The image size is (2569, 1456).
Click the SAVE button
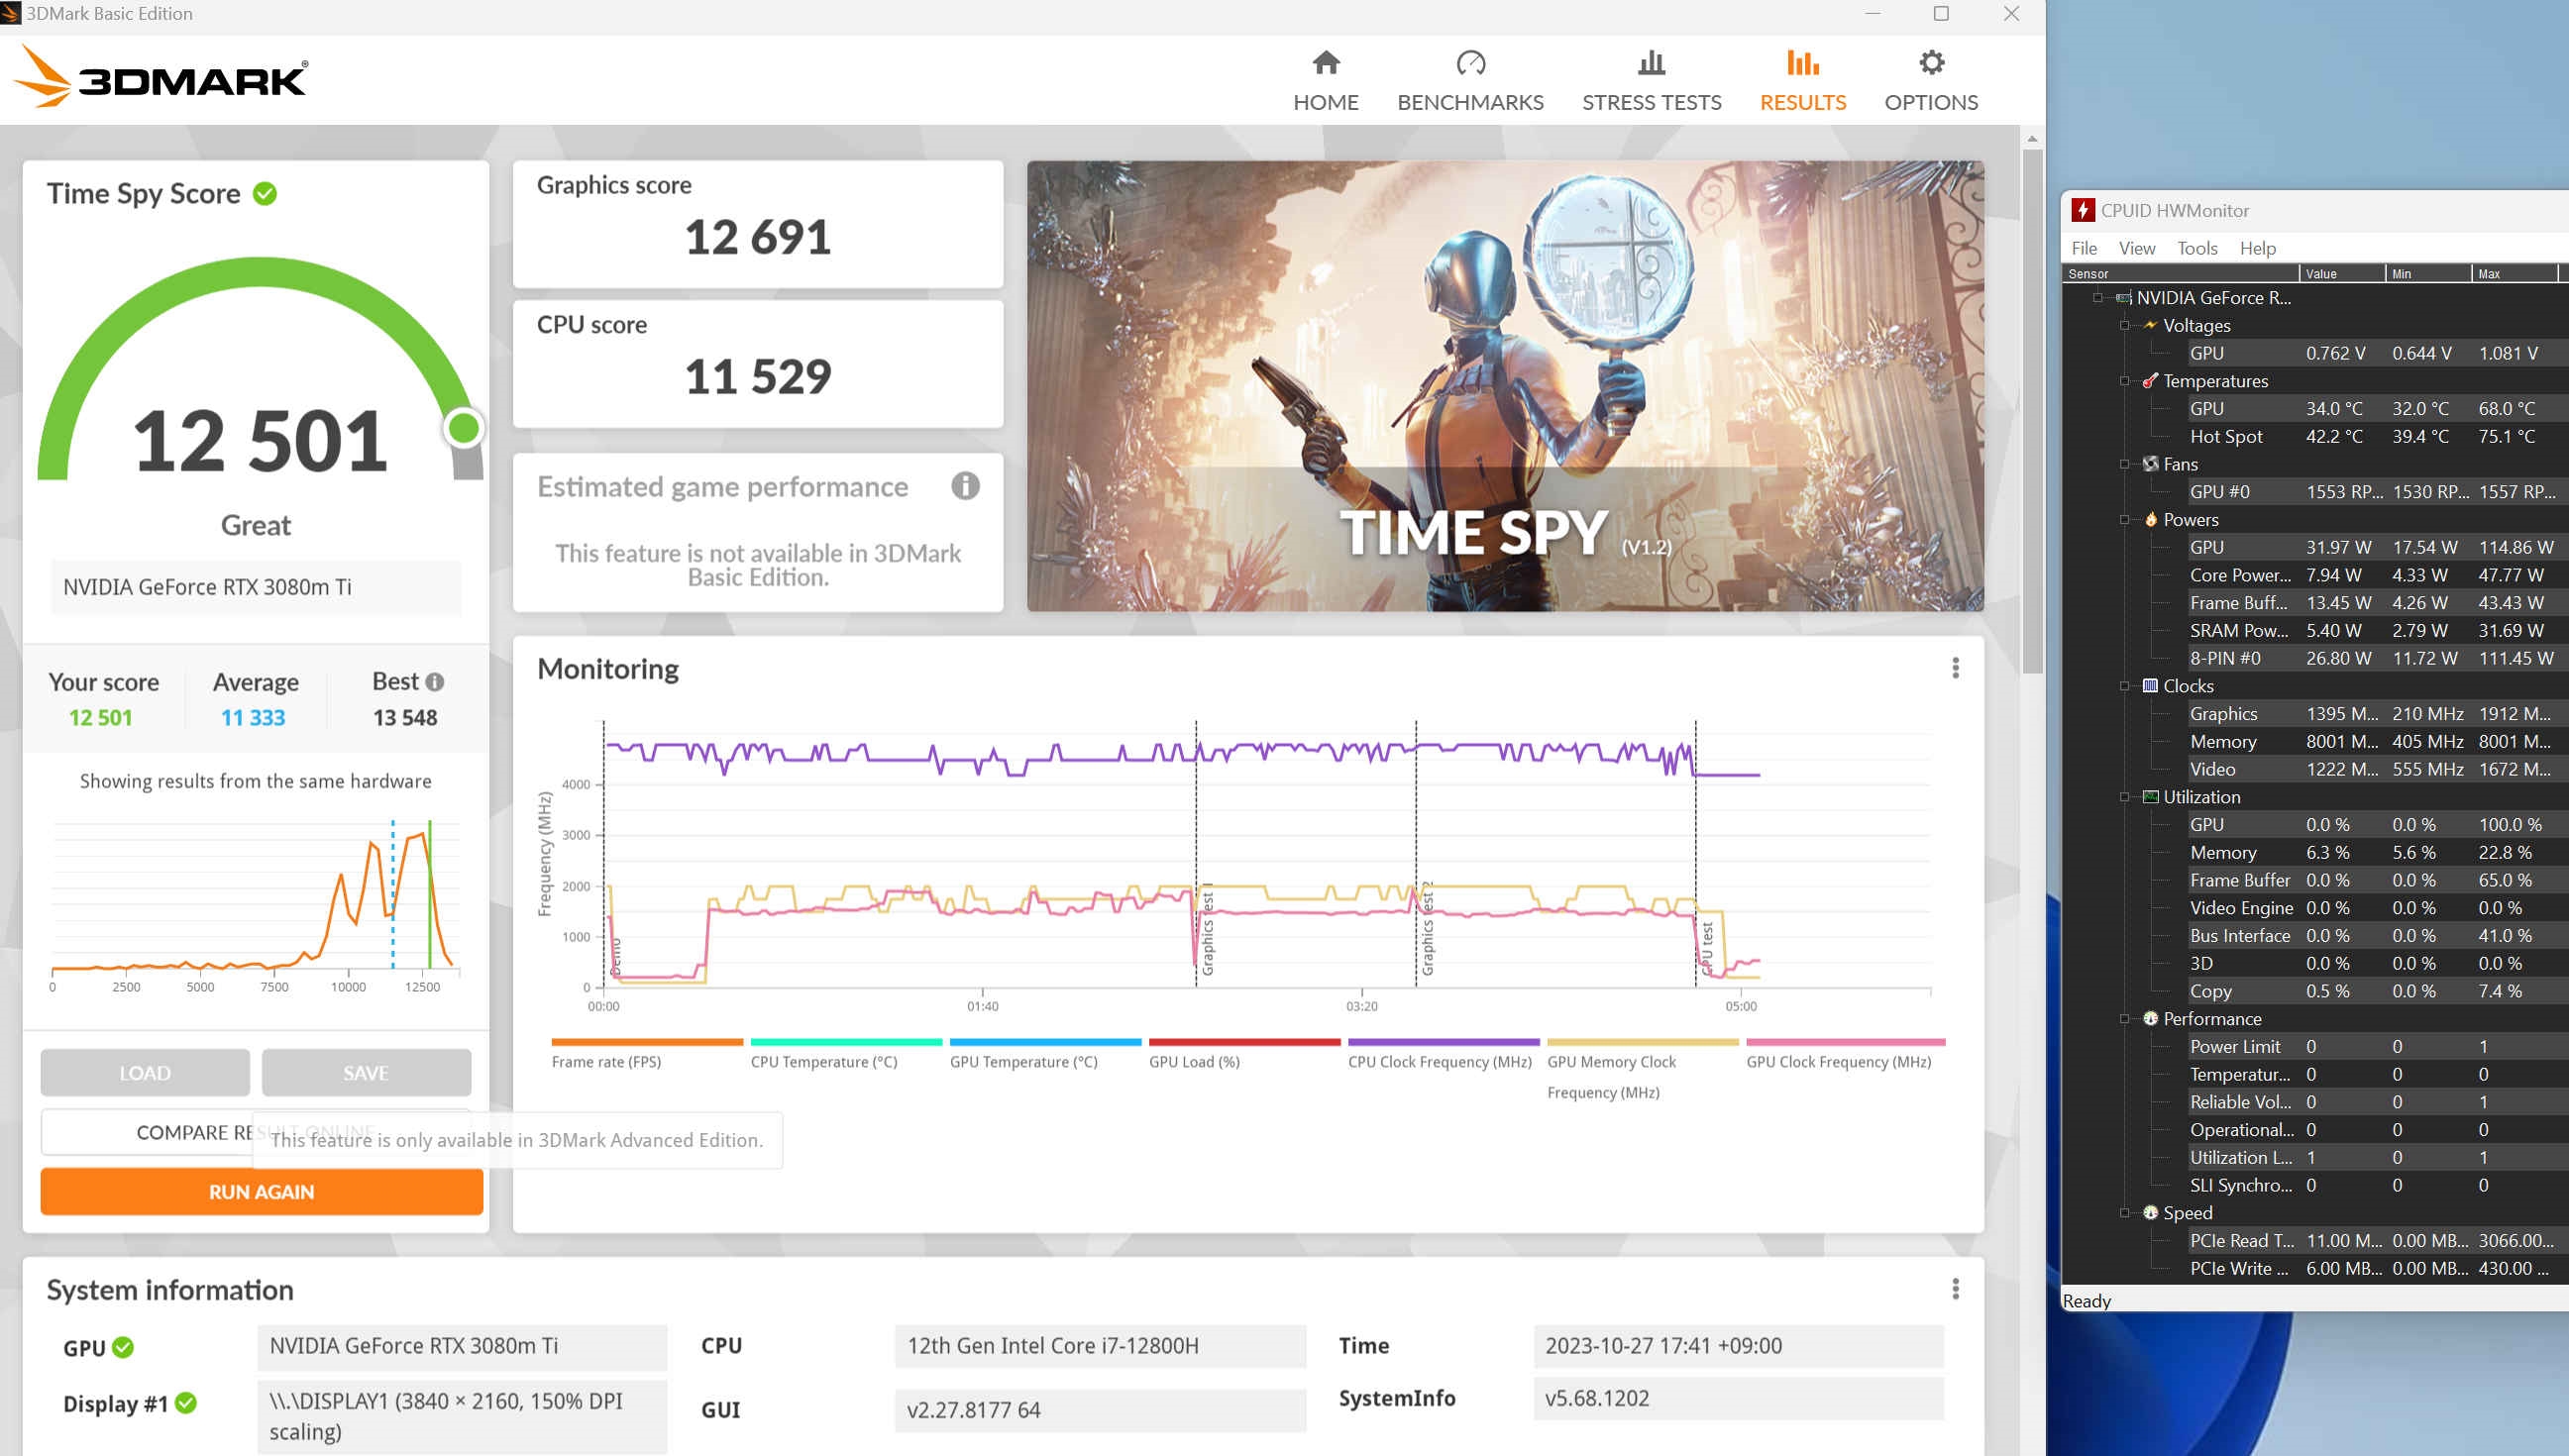click(365, 1073)
